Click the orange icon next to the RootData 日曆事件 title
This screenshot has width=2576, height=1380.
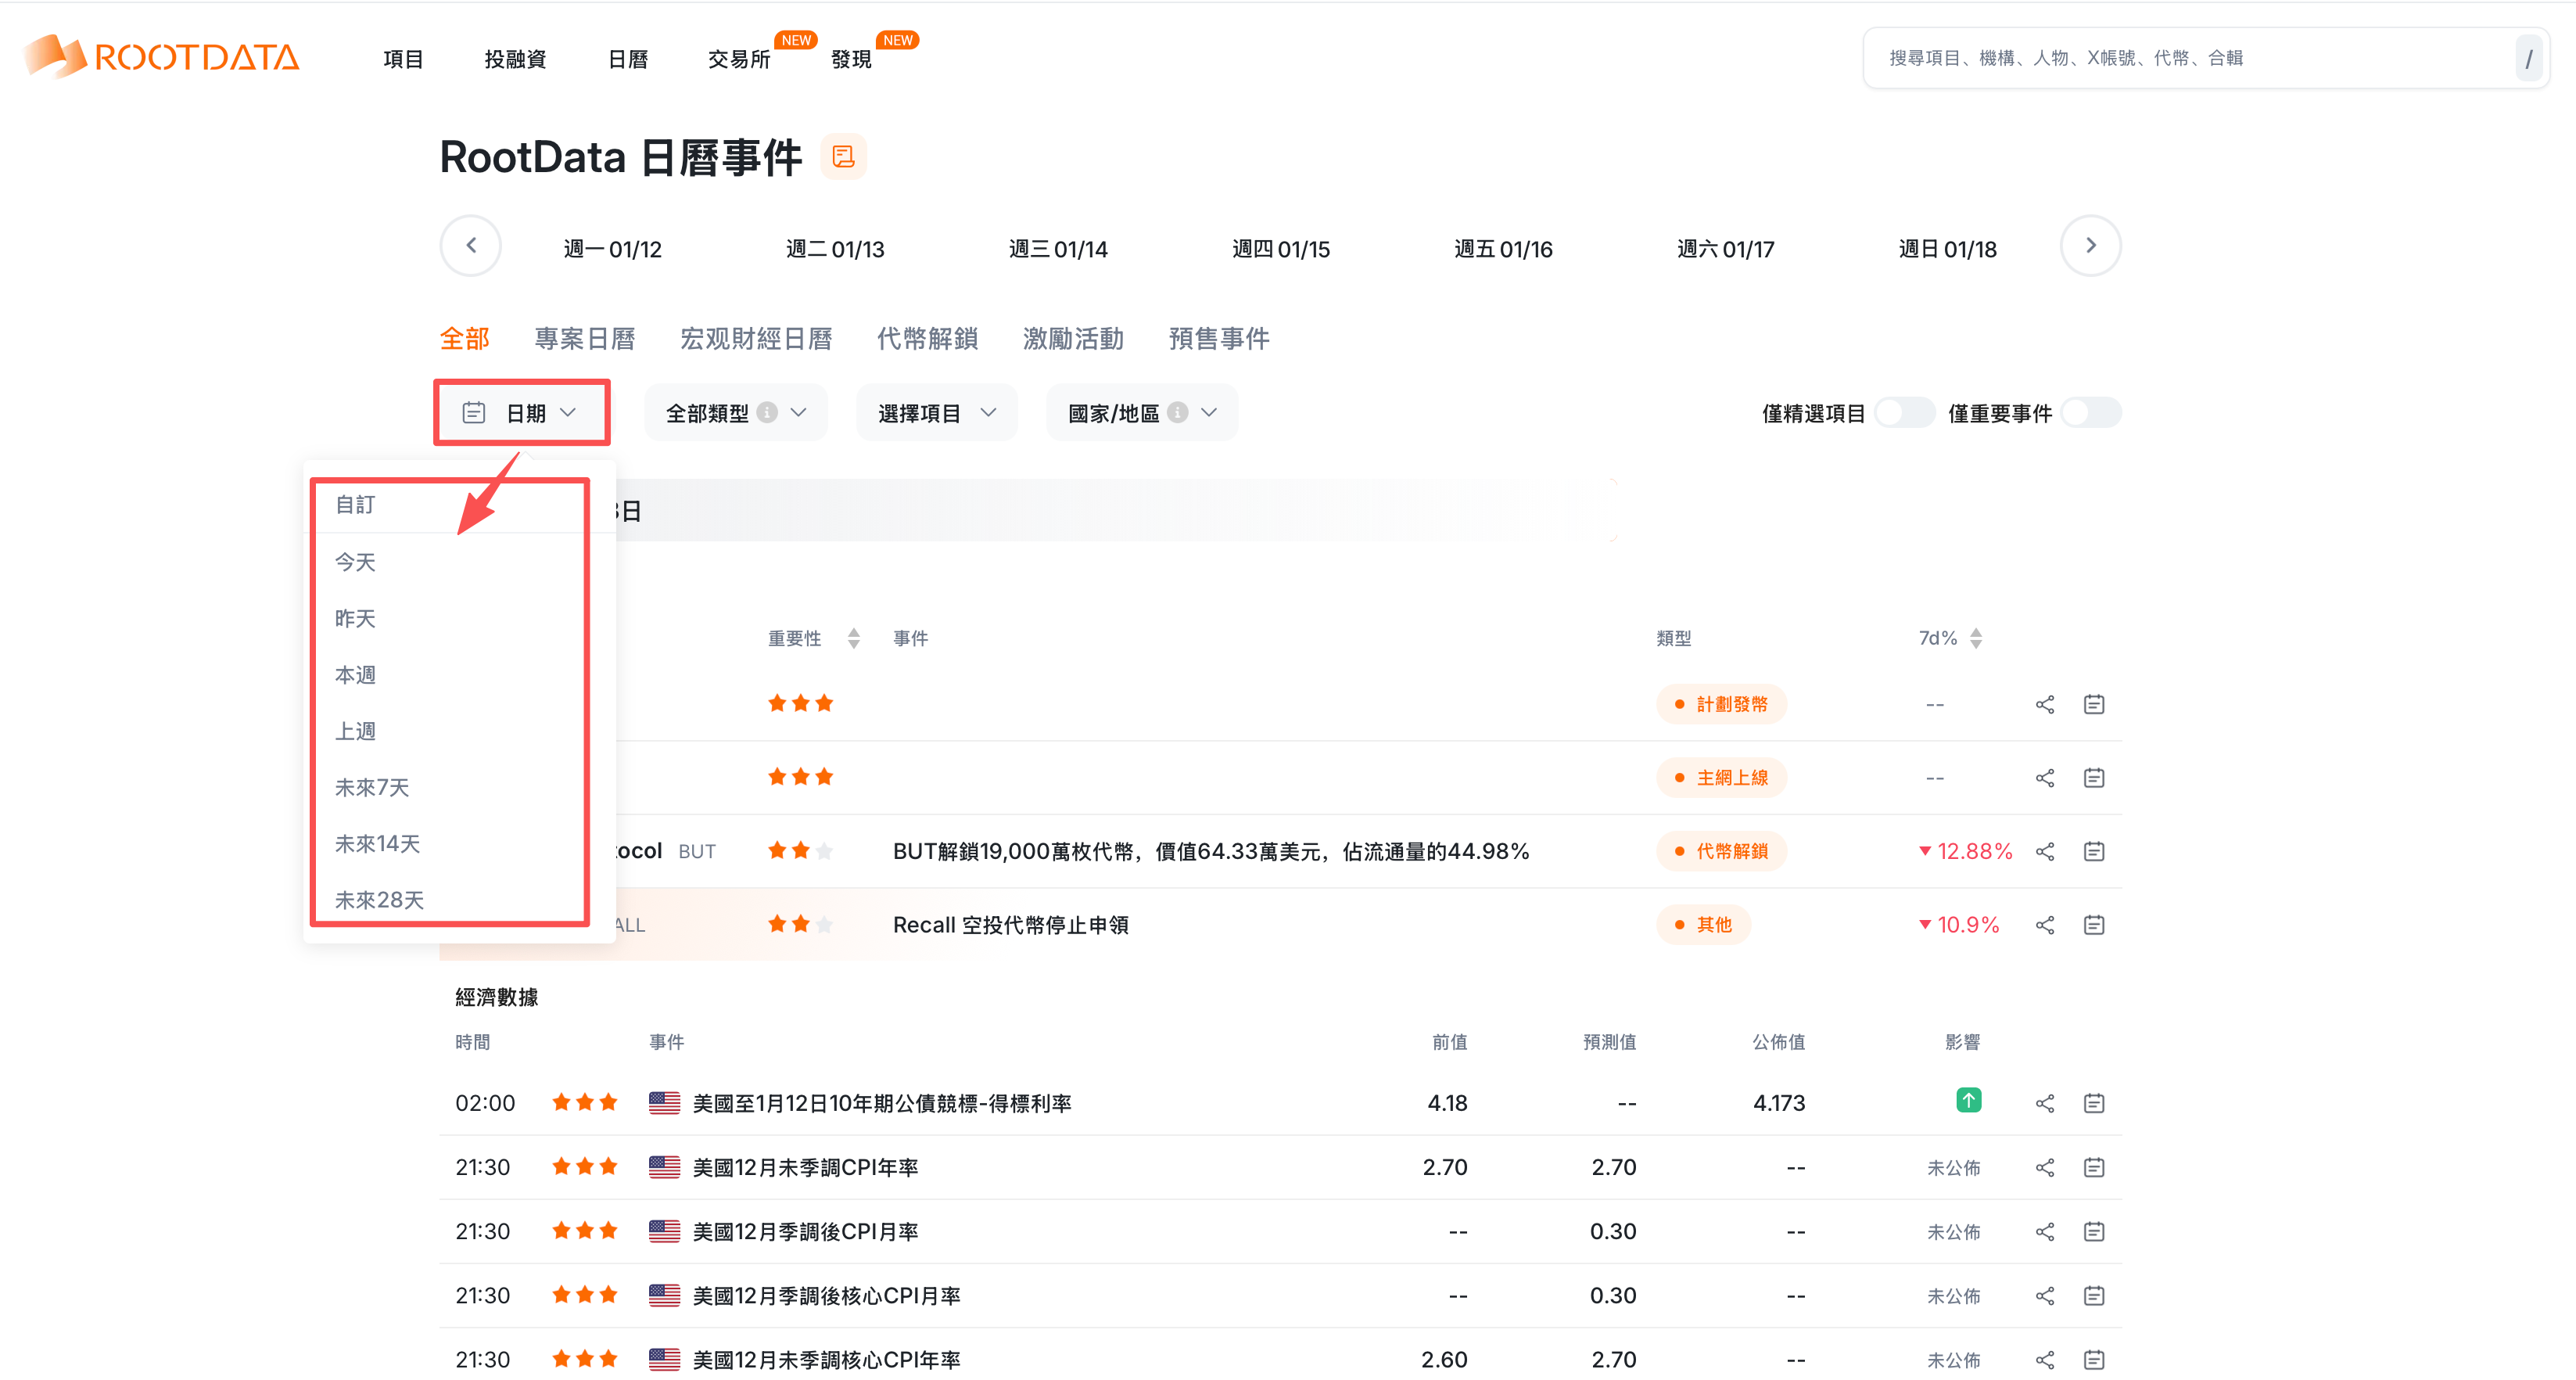tap(843, 157)
